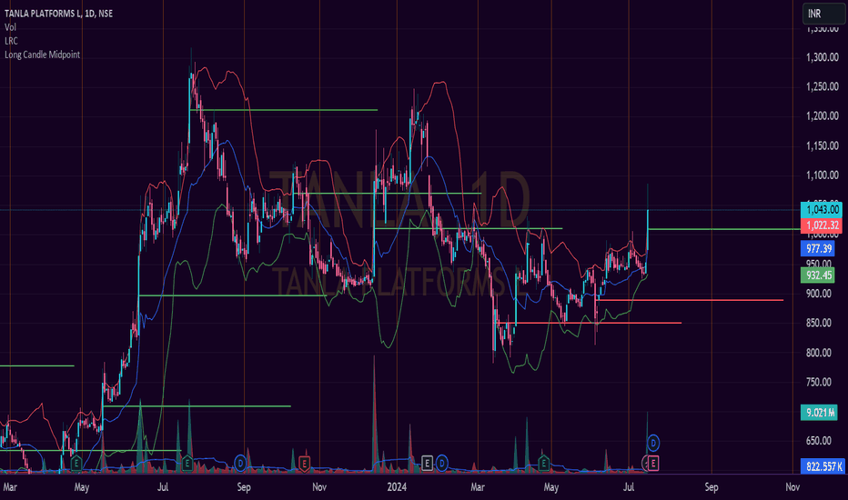This screenshot has height=500, width=848.
Task: Click the 1,200.00 price axis tick
Action: pos(822,115)
